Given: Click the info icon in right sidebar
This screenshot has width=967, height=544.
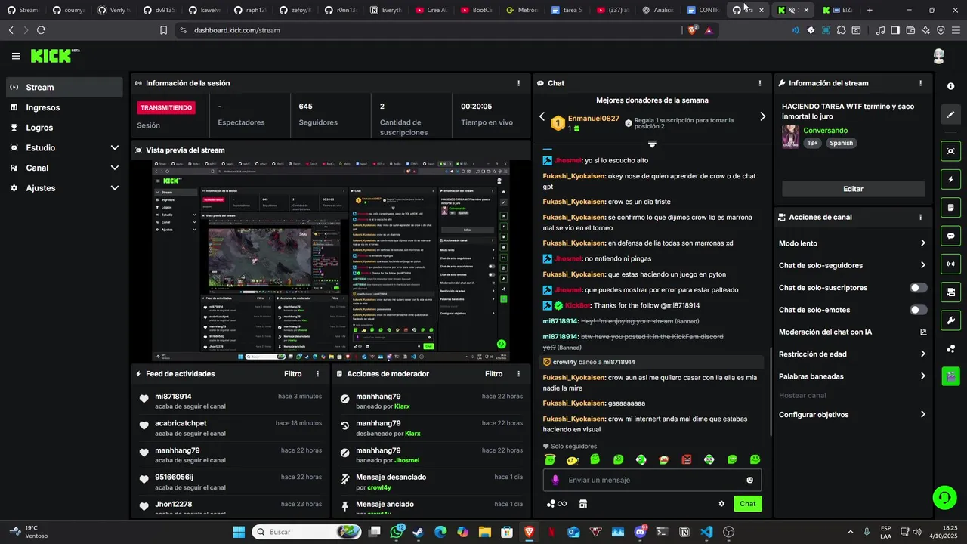Looking at the screenshot, I should pos(950,87).
